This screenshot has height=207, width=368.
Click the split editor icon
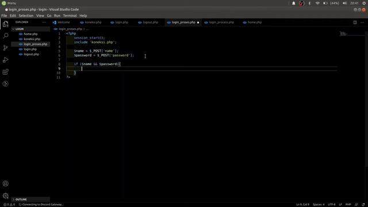click(x=355, y=22)
